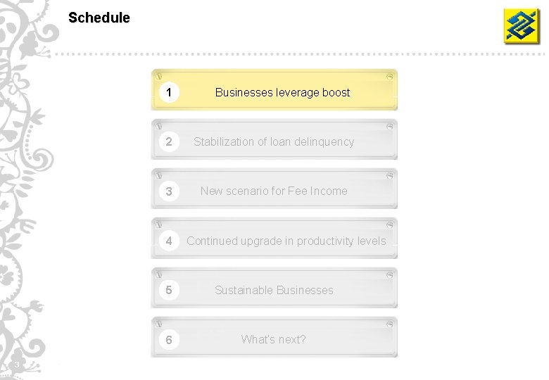Click the number 2 circle badge

point(169,141)
